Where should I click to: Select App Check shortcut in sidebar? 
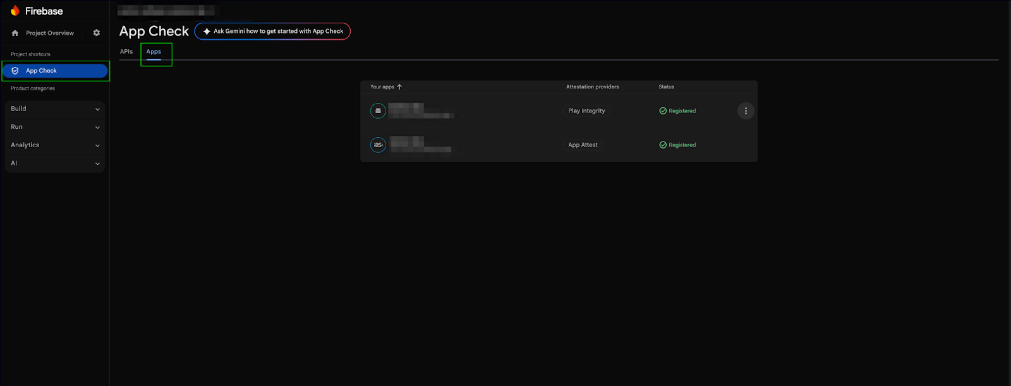55,71
